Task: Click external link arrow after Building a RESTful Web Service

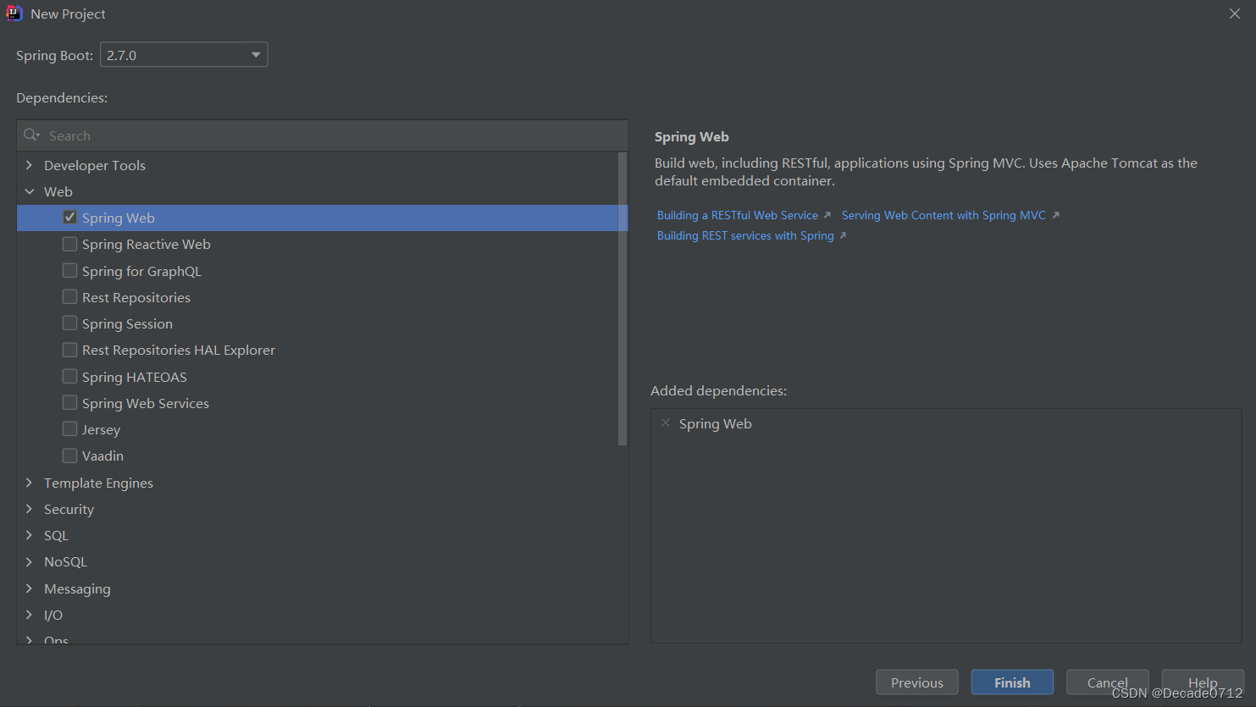Action: click(827, 215)
